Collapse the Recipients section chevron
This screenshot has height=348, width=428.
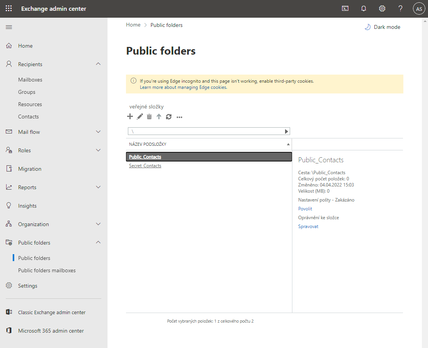click(98, 64)
